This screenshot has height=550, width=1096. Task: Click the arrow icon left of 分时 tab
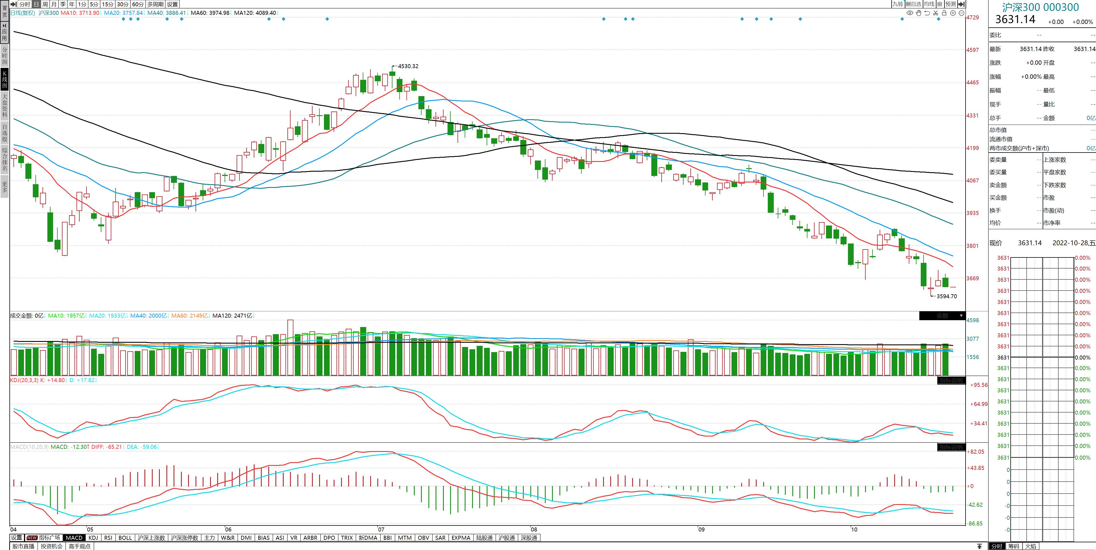(x=13, y=4)
